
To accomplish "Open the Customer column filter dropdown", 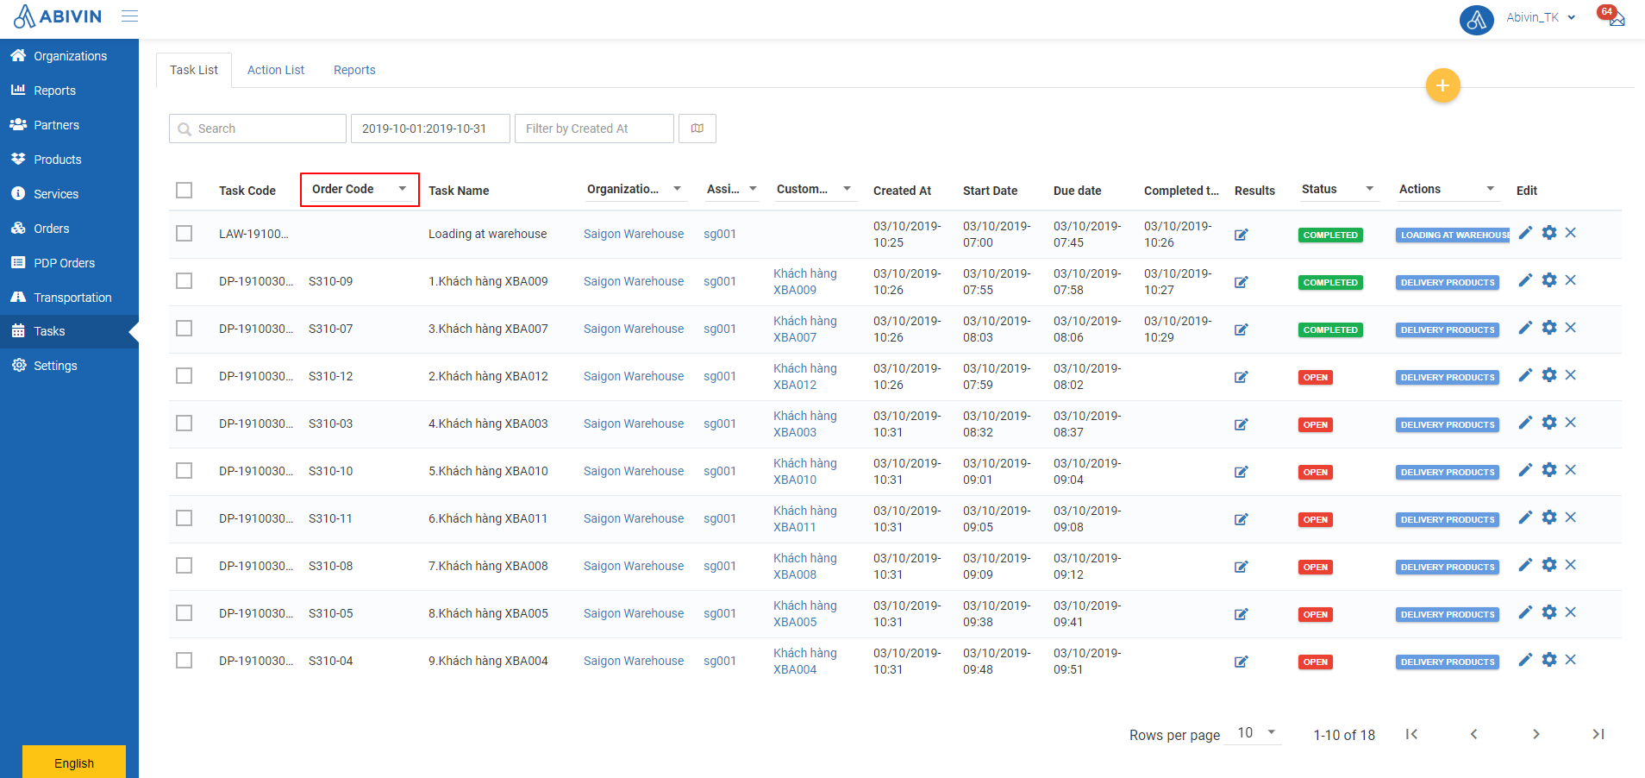I will (x=815, y=189).
